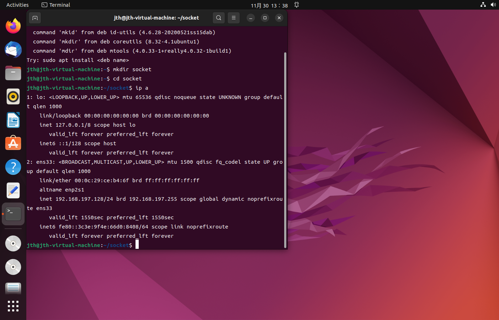Close the terminal window

(x=279, y=18)
